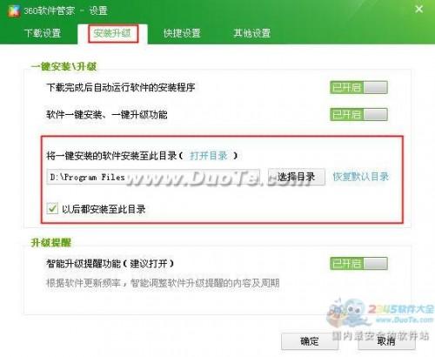435x357 pixels.
Task: Click the 打开目录 link
Action: point(209,156)
